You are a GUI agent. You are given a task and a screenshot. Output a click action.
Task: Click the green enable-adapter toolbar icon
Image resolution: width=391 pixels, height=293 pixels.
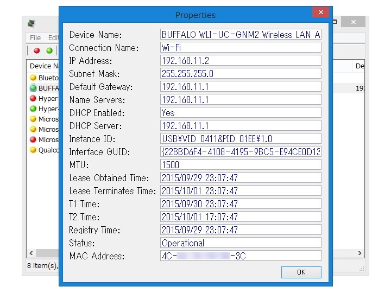[x=49, y=50]
